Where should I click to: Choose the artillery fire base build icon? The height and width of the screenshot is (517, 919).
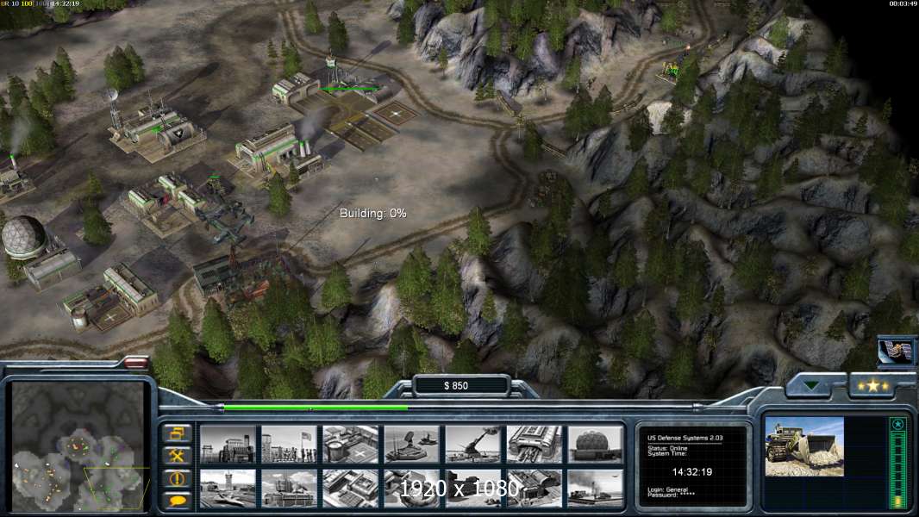tap(473, 445)
